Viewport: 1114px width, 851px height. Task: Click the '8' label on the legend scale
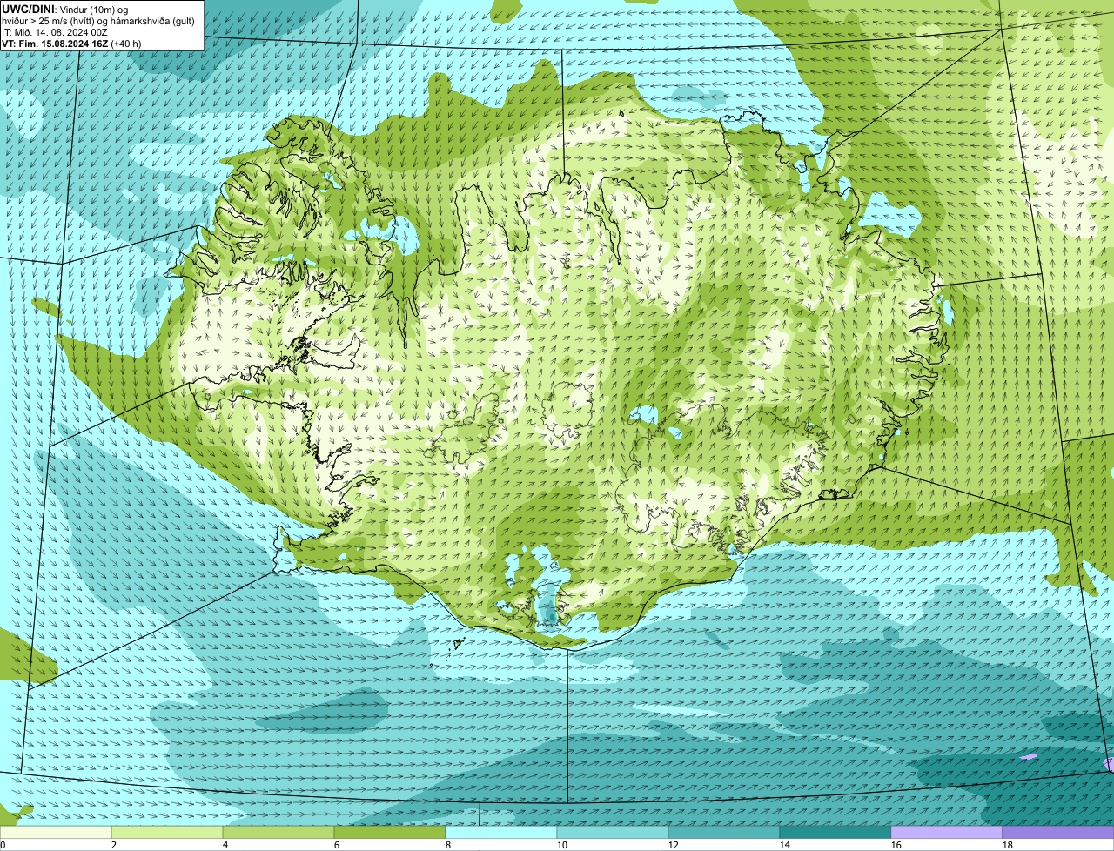point(448,845)
